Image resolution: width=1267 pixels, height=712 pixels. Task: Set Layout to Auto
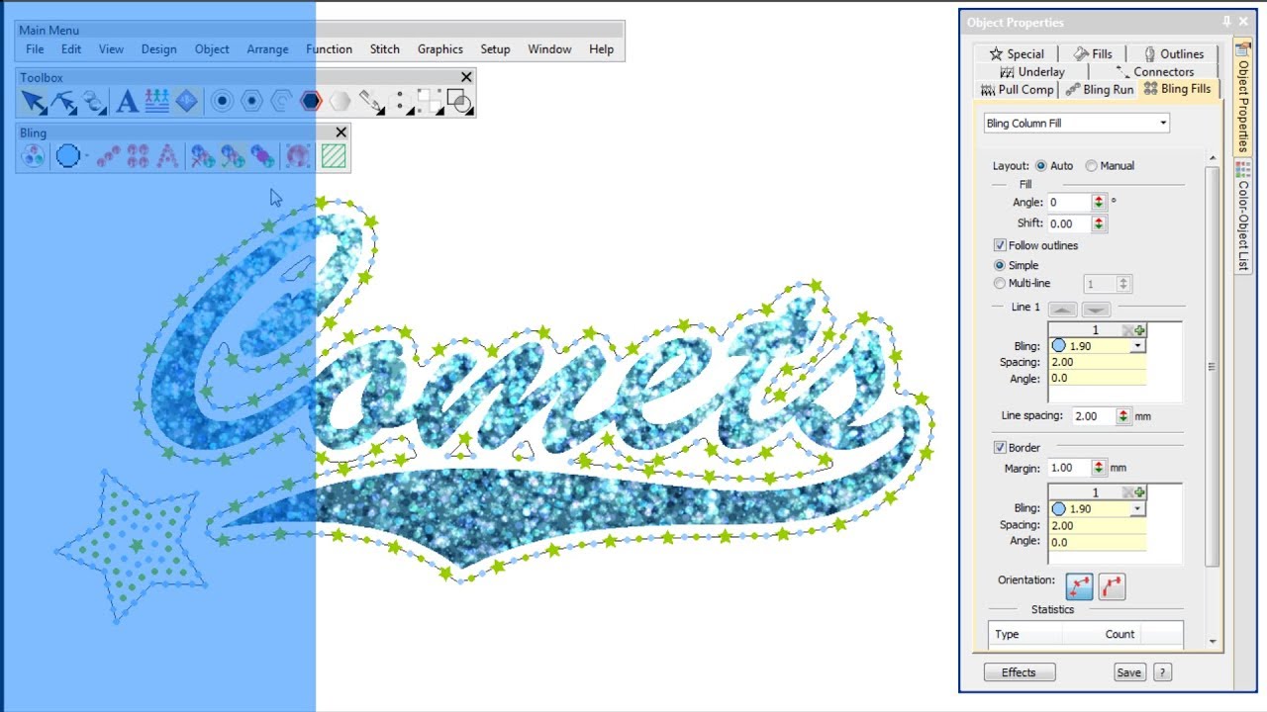click(x=1040, y=166)
